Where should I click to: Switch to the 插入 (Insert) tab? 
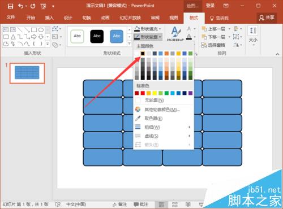click(x=49, y=18)
